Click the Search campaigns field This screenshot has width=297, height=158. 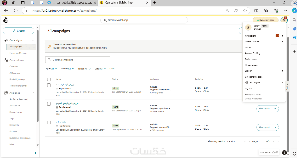pos(78,60)
